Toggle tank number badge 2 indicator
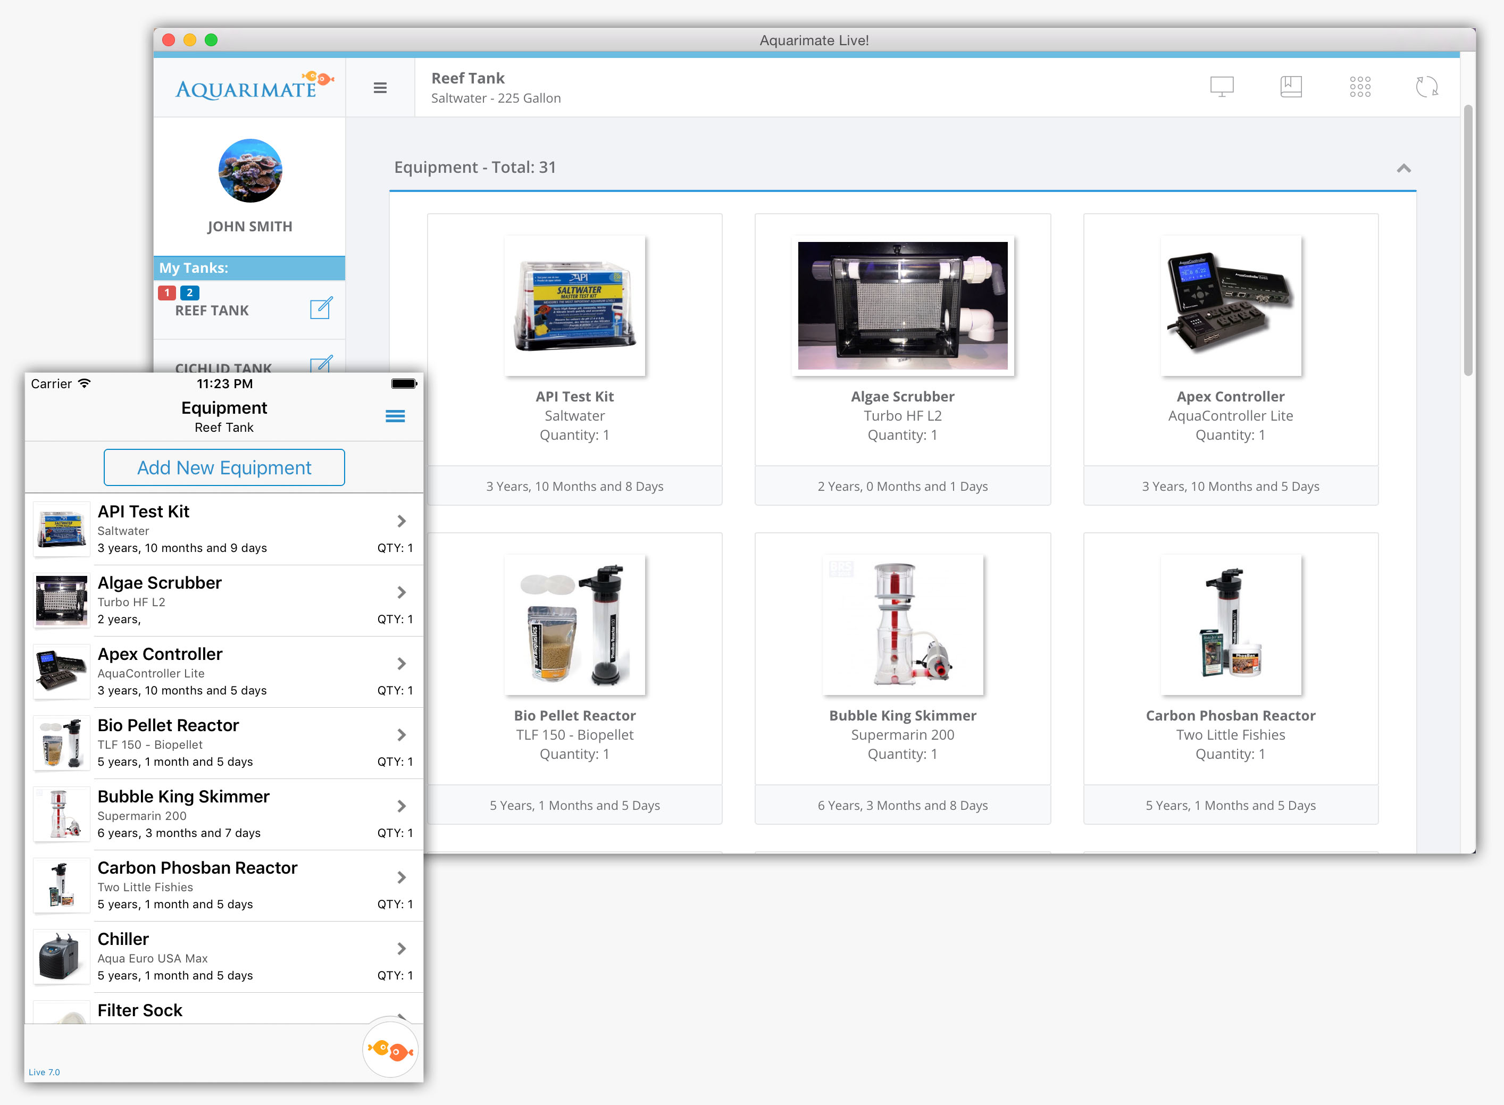1504x1105 pixels. 189,291
